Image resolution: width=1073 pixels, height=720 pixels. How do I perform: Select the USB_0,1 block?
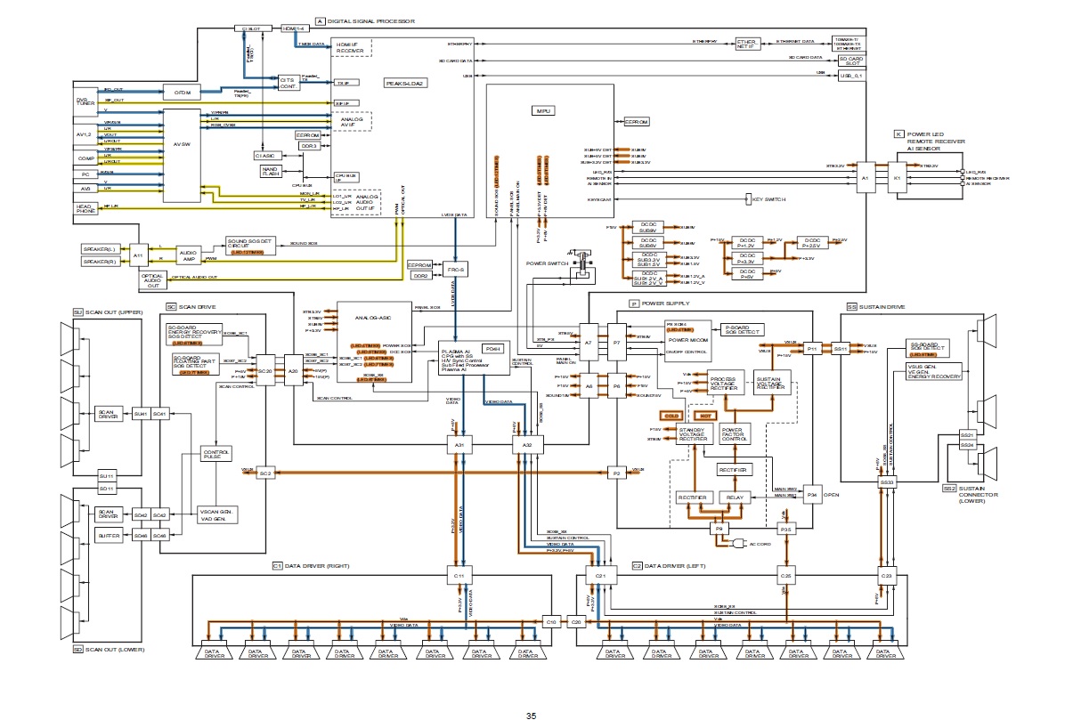(851, 75)
